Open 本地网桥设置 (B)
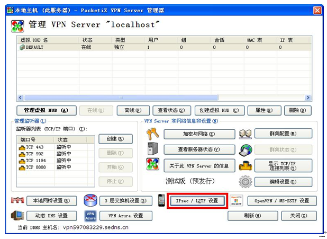 [x=51, y=201]
